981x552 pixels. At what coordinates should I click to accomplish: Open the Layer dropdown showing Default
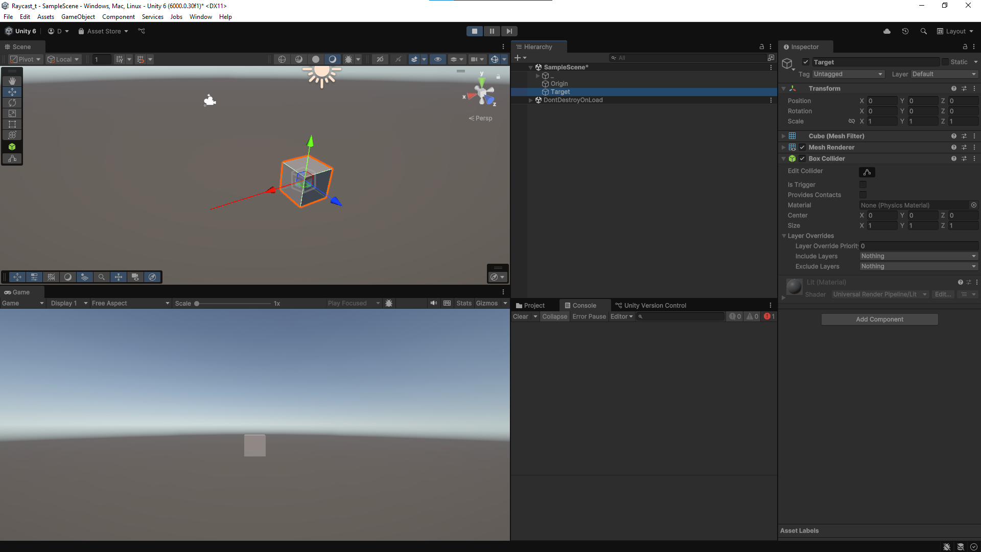(x=944, y=74)
